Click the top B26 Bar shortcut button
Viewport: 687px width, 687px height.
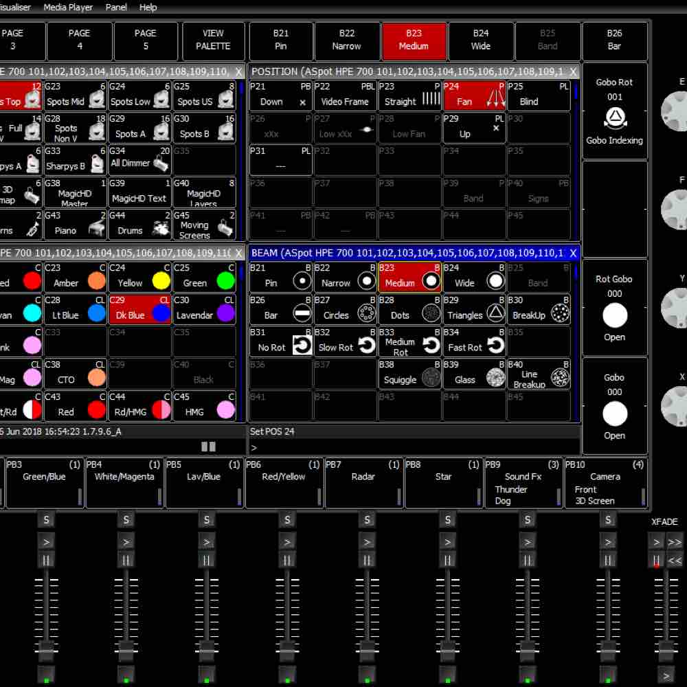pos(614,41)
